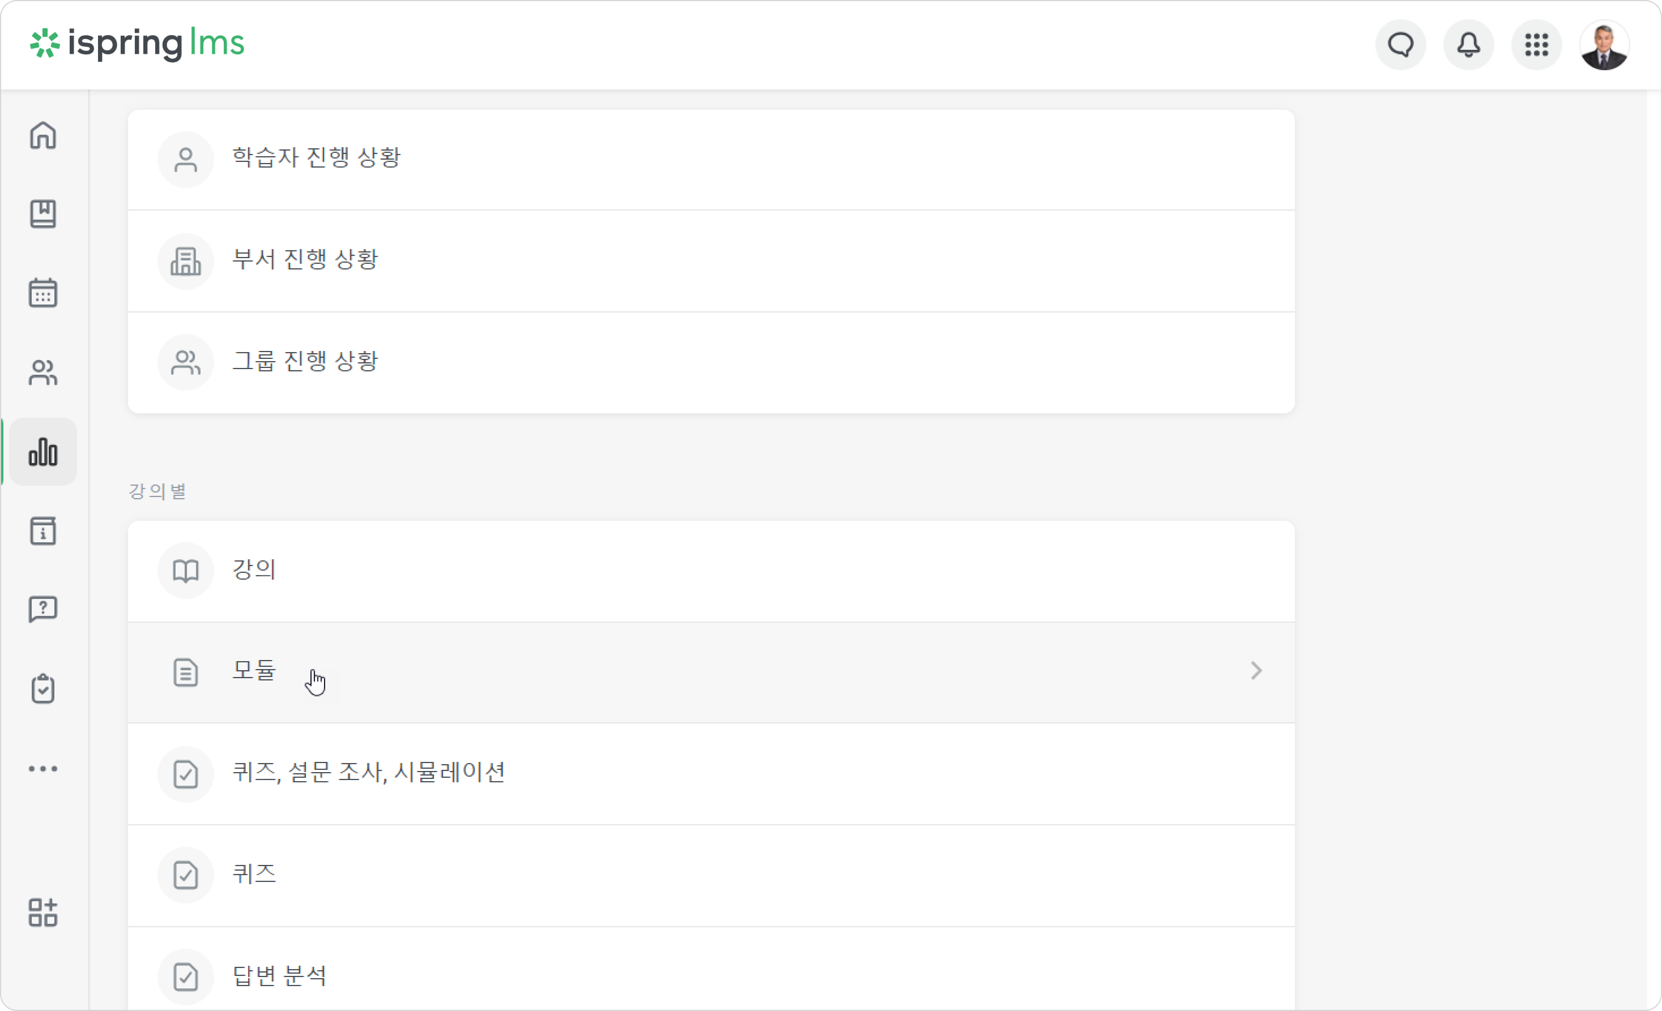Viewport: 1662px width, 1011px height.
Task: Open the info page sidebar icon
Action: (43, 531)
